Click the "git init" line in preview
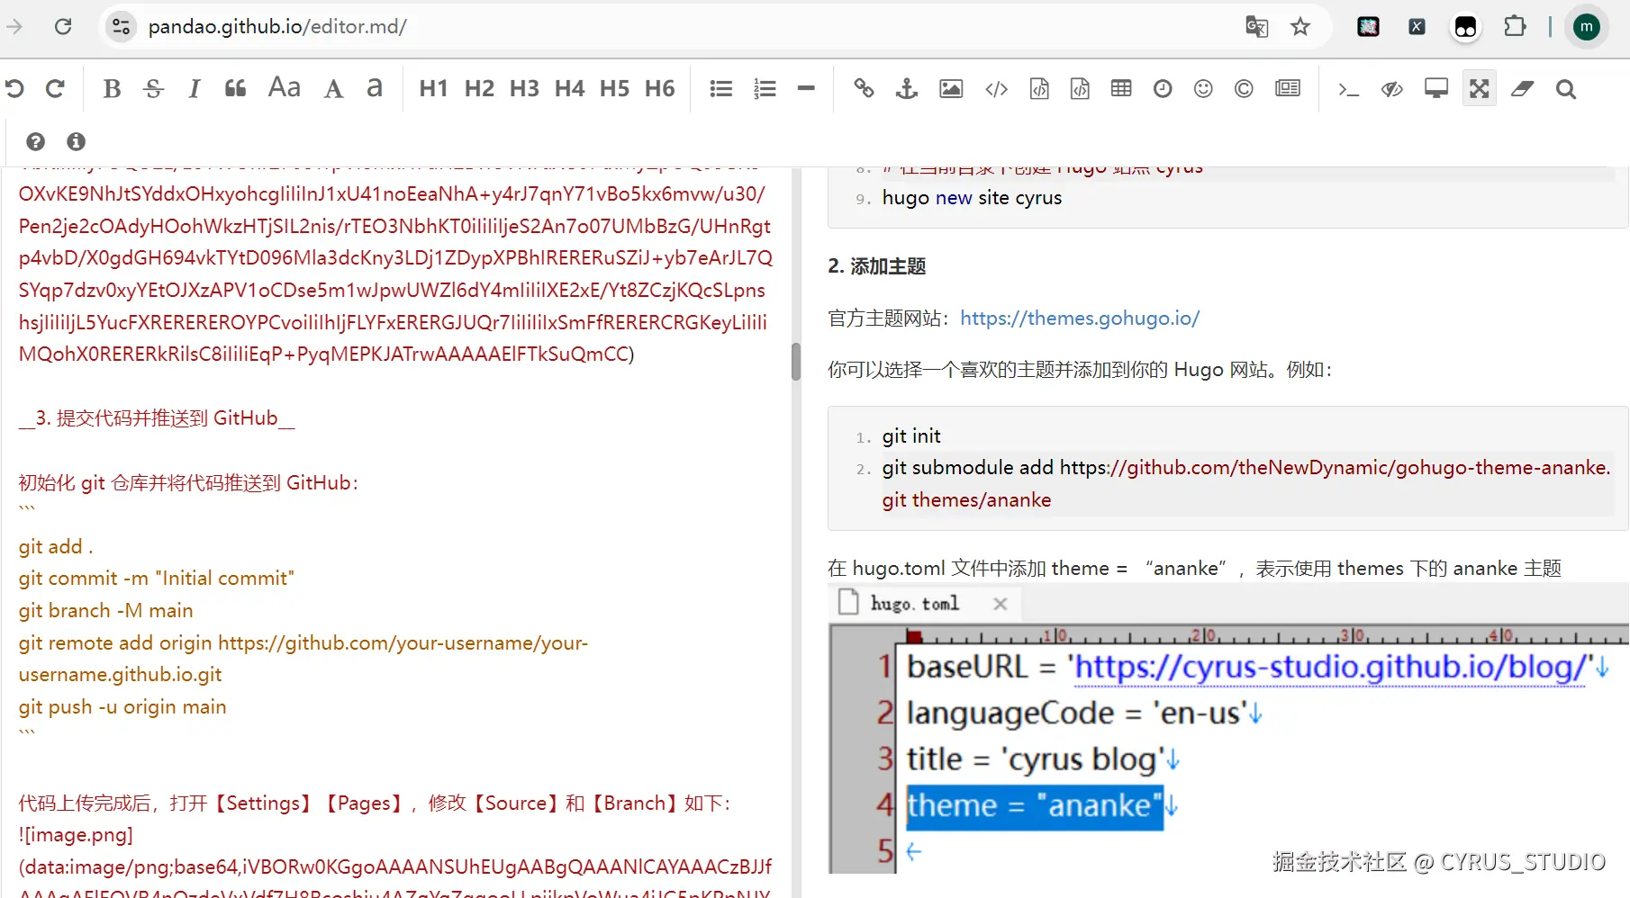The height and width of the screenshot is (898, 1630). (911, 436)
